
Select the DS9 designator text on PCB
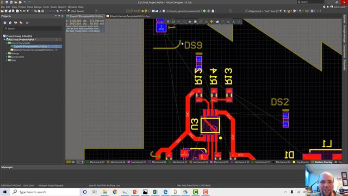click(193, 46)
